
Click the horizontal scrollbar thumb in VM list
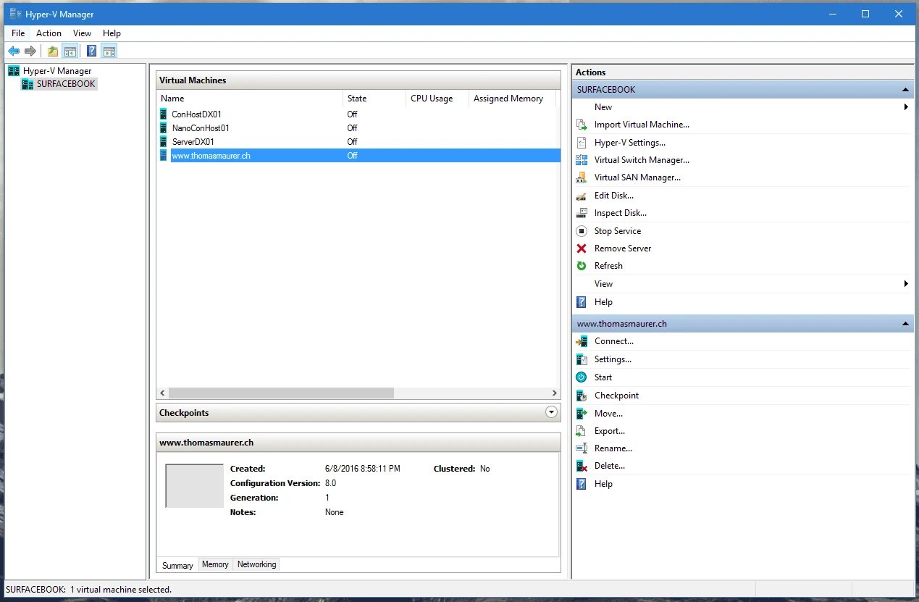(282, 393)
